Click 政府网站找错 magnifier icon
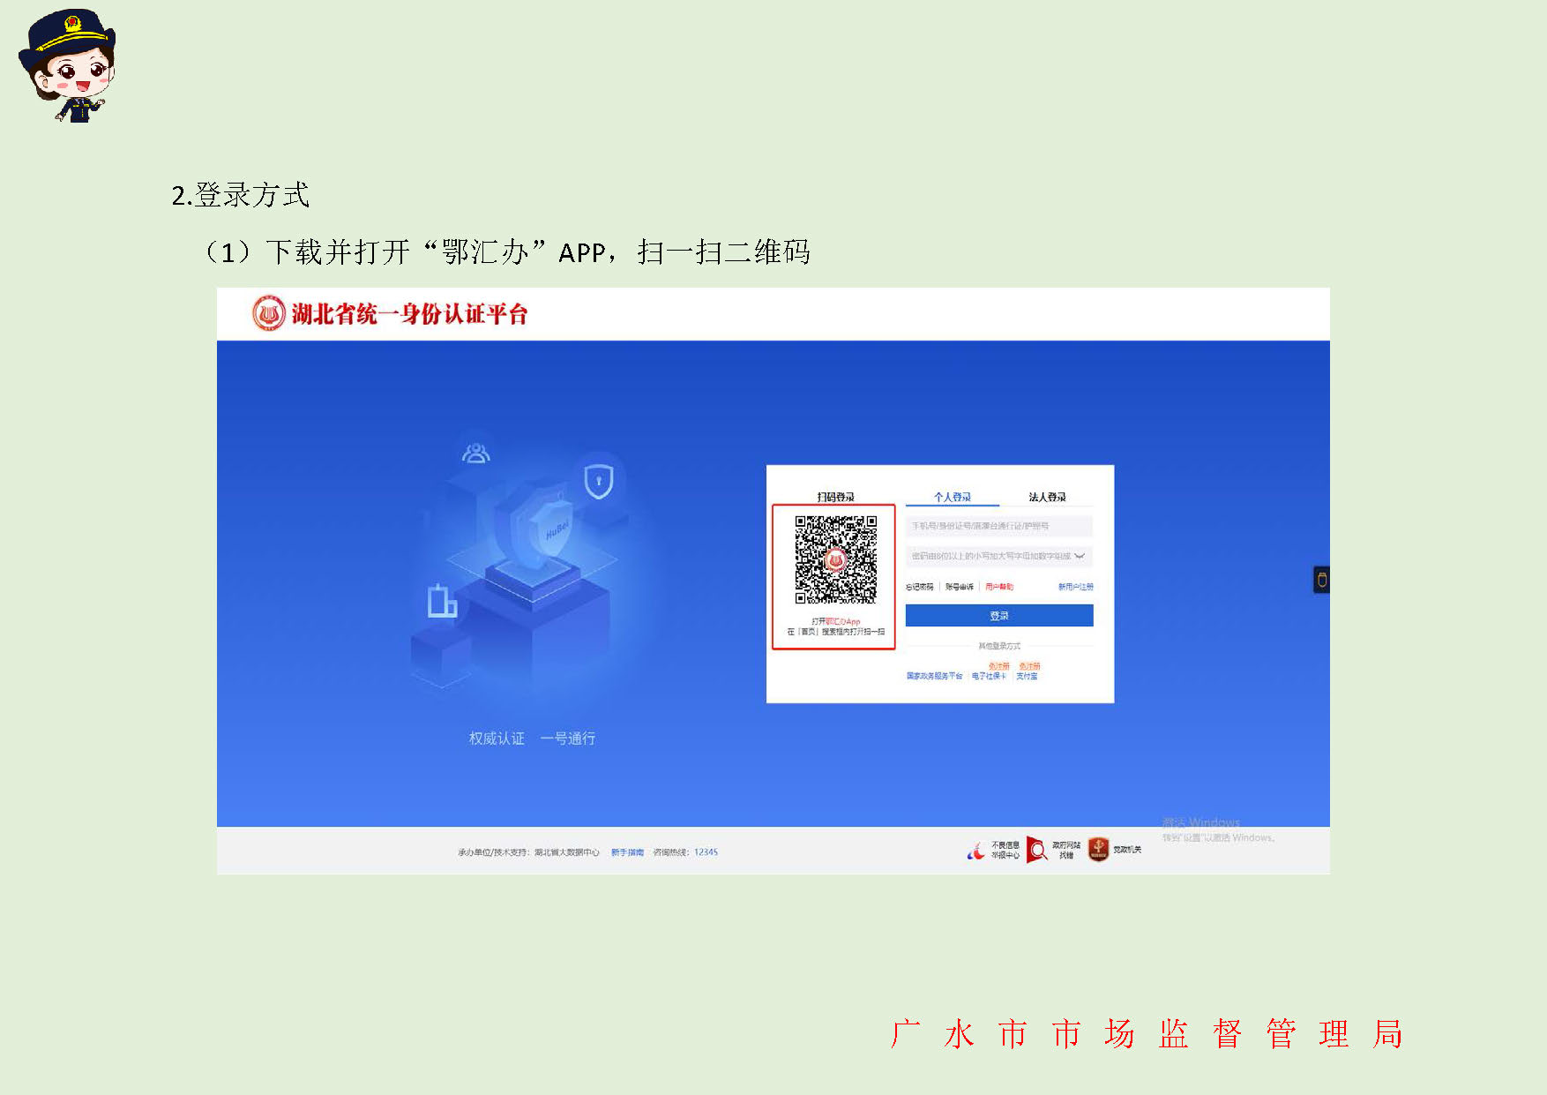 click(x=1037, y=851)
